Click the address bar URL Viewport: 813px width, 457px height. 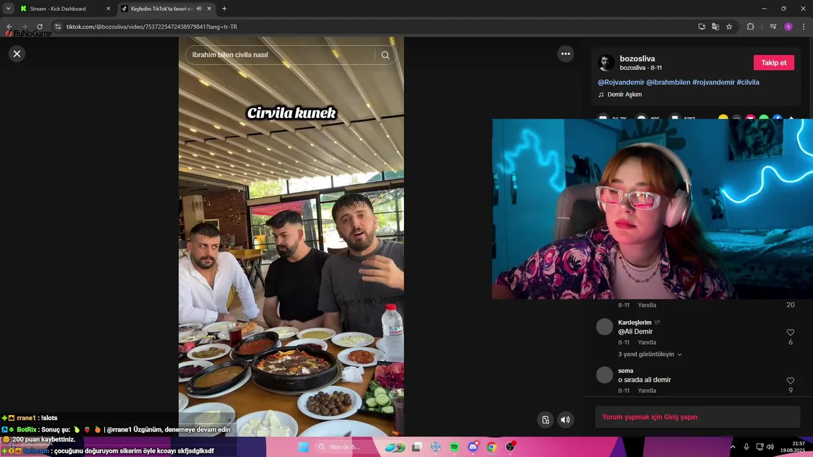[x=152, y=27]
